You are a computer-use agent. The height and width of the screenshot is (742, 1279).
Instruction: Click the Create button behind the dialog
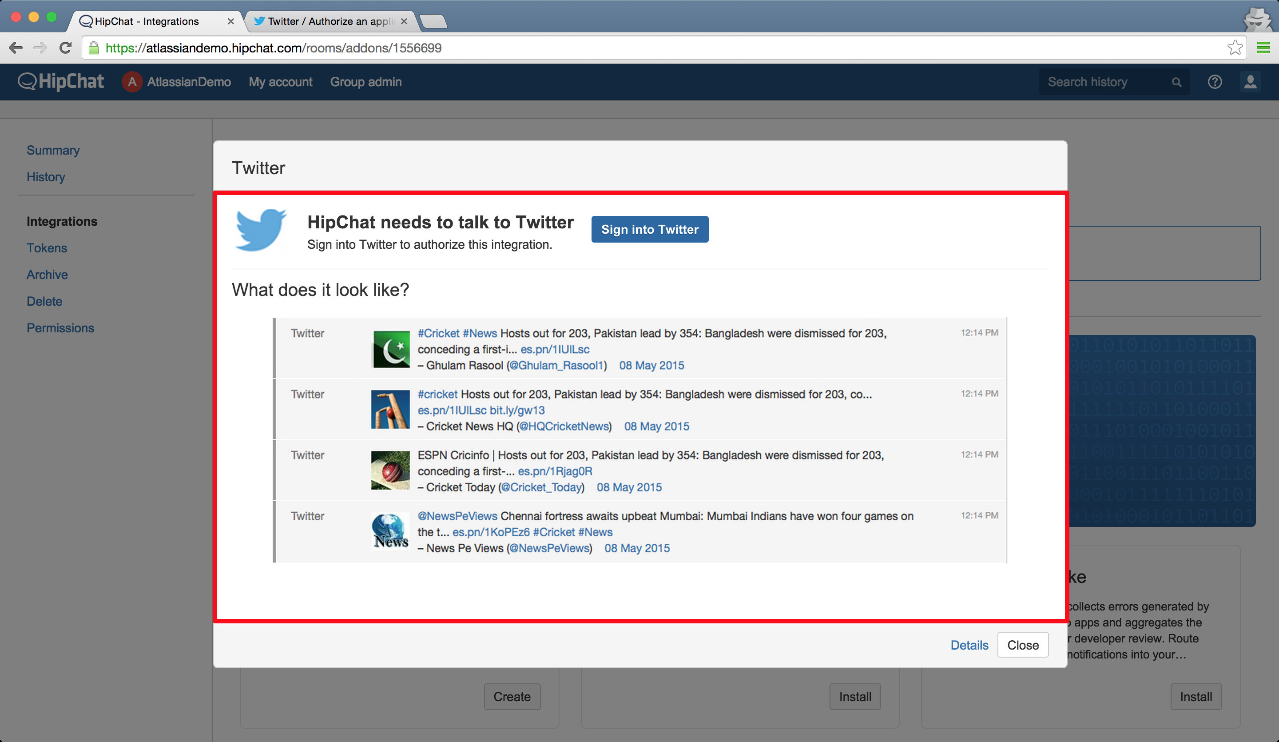(512, 696)
